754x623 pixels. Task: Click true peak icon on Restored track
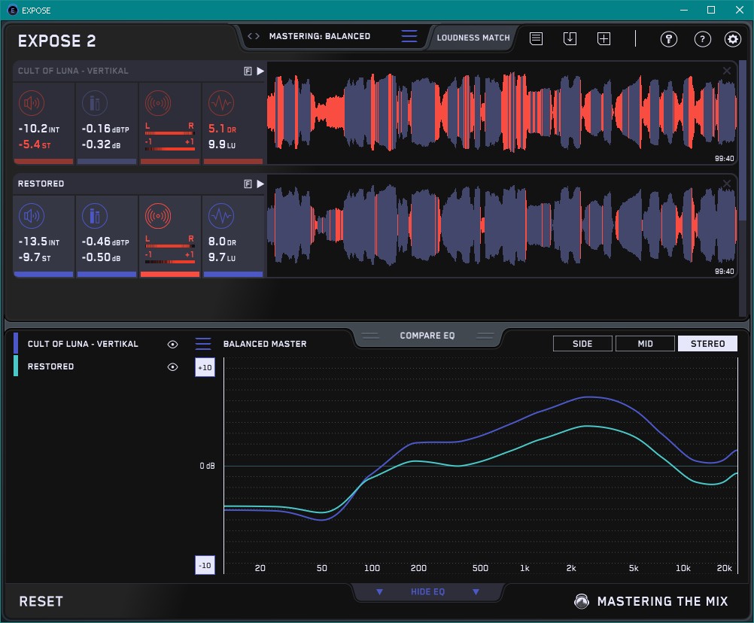click(94, 216)
